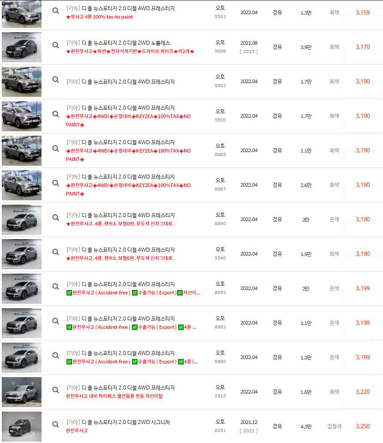Click the magnifier icon in row 8887
383x443 pixels.
[56, 183]
